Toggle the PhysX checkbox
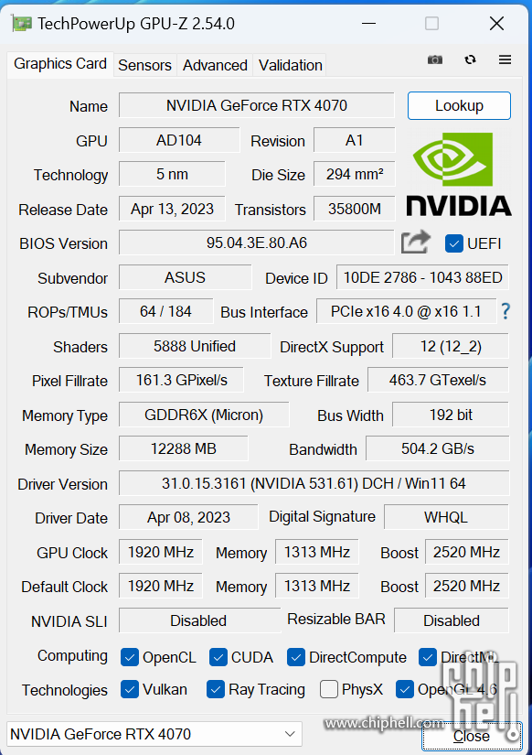The height and width of the screenshot is (755, 532). [328, 689]
